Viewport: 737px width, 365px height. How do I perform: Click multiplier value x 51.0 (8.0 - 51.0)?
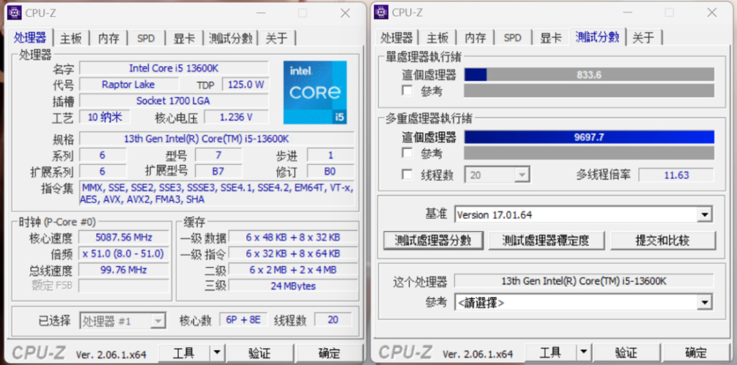pos(124,254)
